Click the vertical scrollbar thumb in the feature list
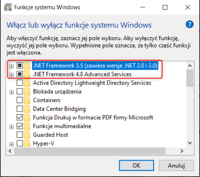This screenshot has width=200, height=177. tap(190, 78)
